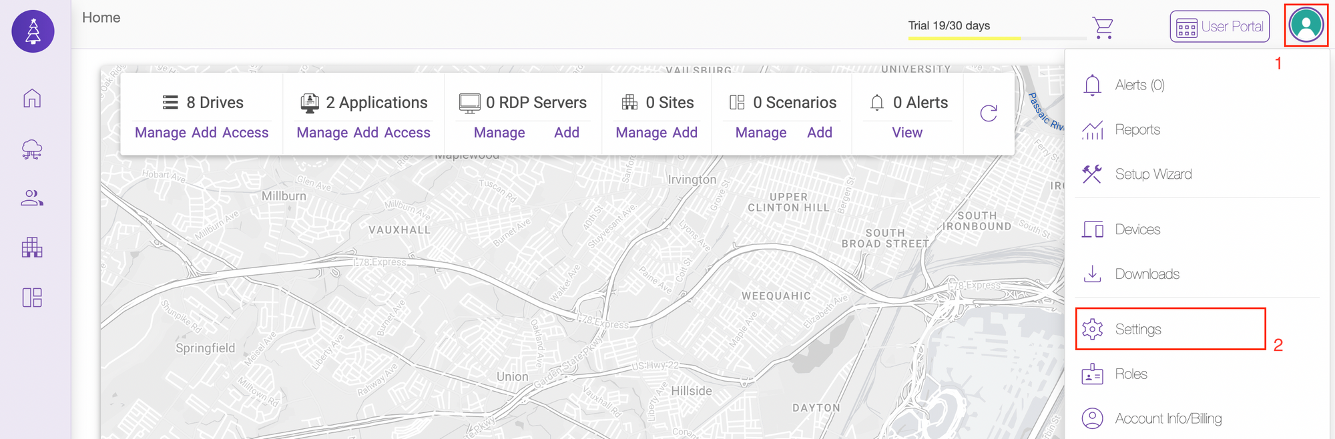Click the Account Info/Billing person icon

1092,418
